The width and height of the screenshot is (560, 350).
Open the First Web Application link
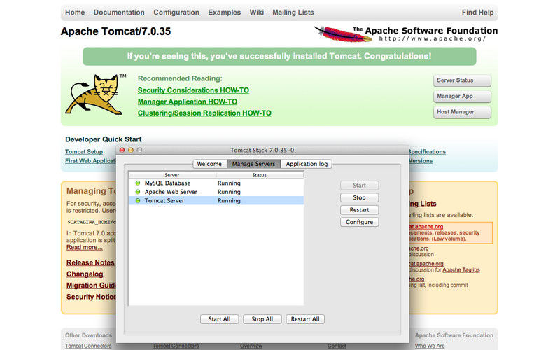coord(90,161)
